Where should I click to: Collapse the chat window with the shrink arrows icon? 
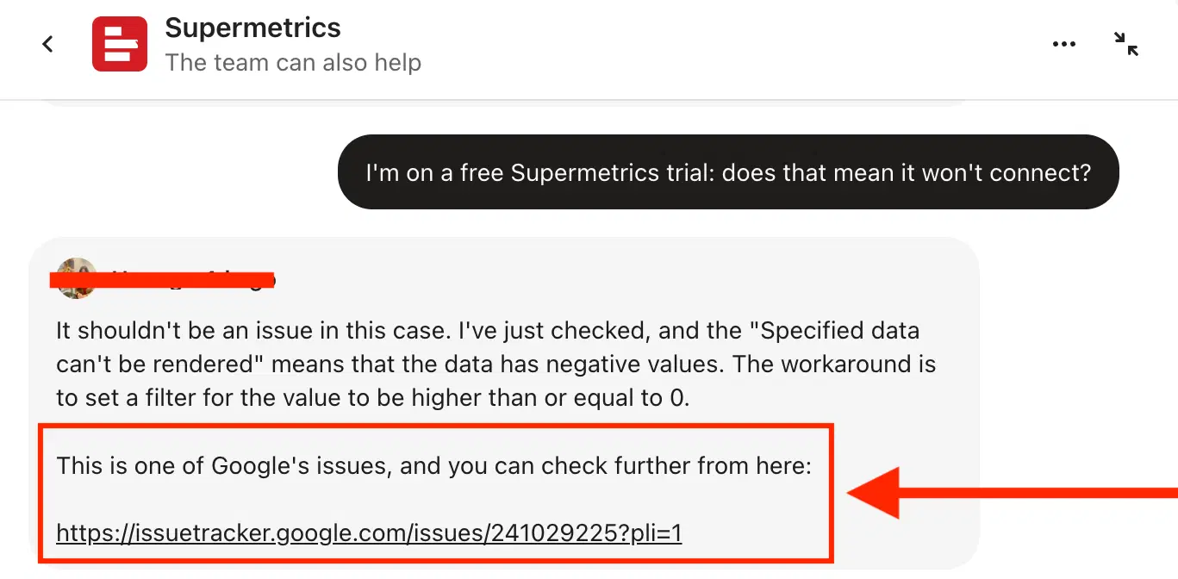(1125, 43)
